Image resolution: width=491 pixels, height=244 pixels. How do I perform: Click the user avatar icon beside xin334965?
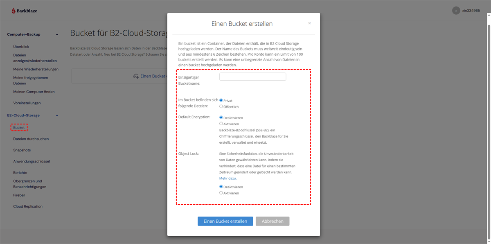456,11
